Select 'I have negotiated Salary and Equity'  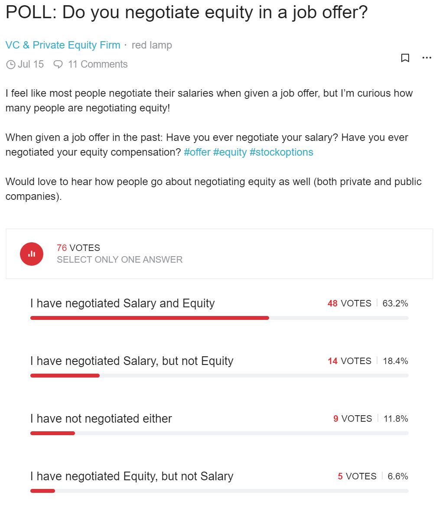[x=122, y=303]
